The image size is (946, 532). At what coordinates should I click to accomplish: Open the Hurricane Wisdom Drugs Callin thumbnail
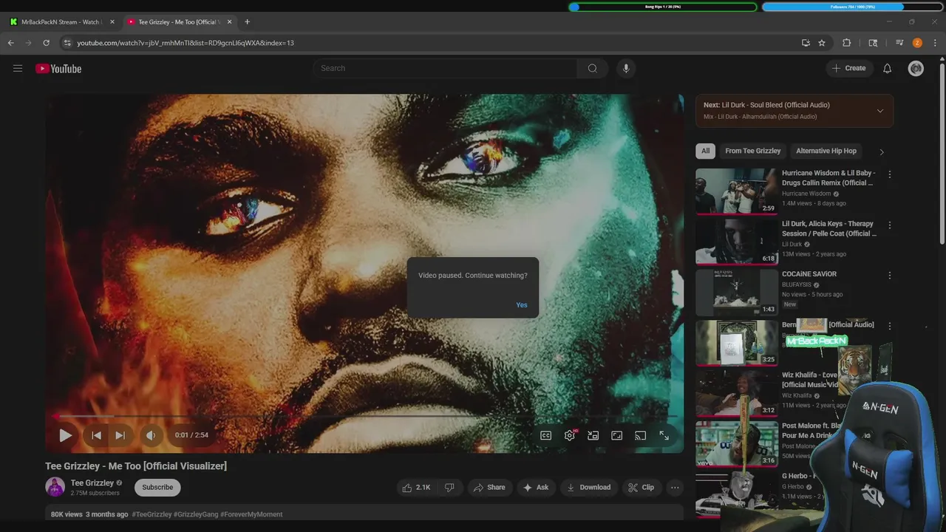pos(736,191)
